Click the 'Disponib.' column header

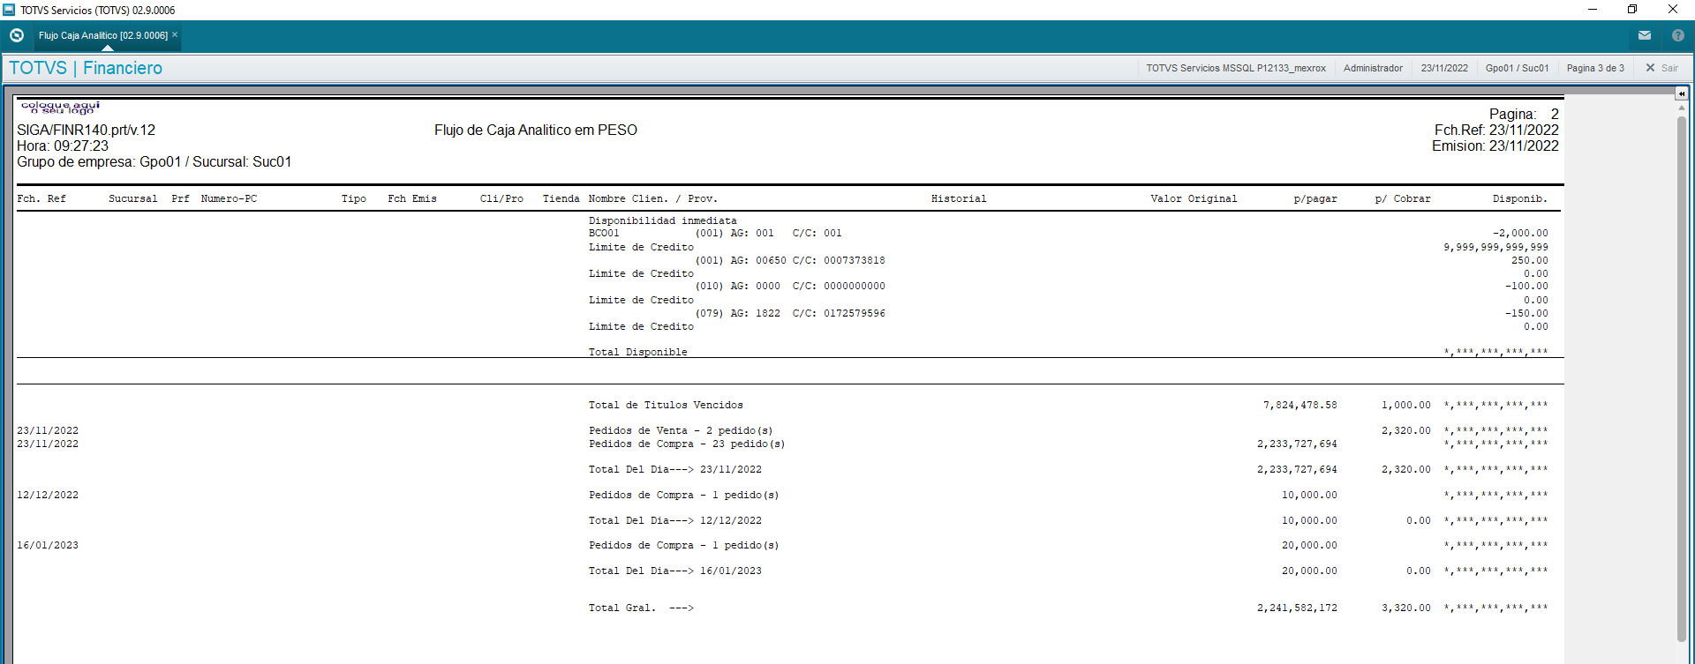coord(1520,198)
